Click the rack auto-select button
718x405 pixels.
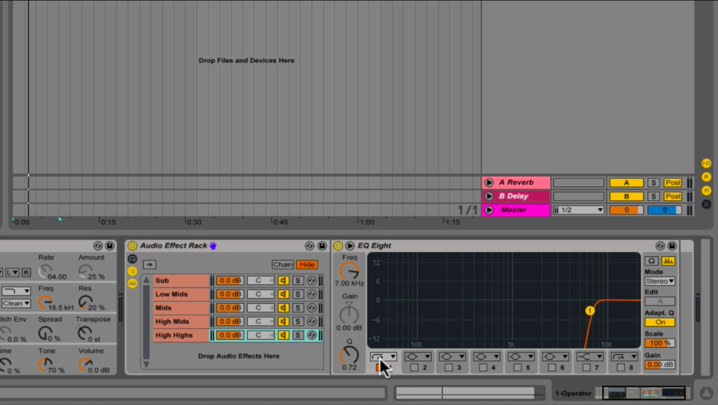[150, 264]
